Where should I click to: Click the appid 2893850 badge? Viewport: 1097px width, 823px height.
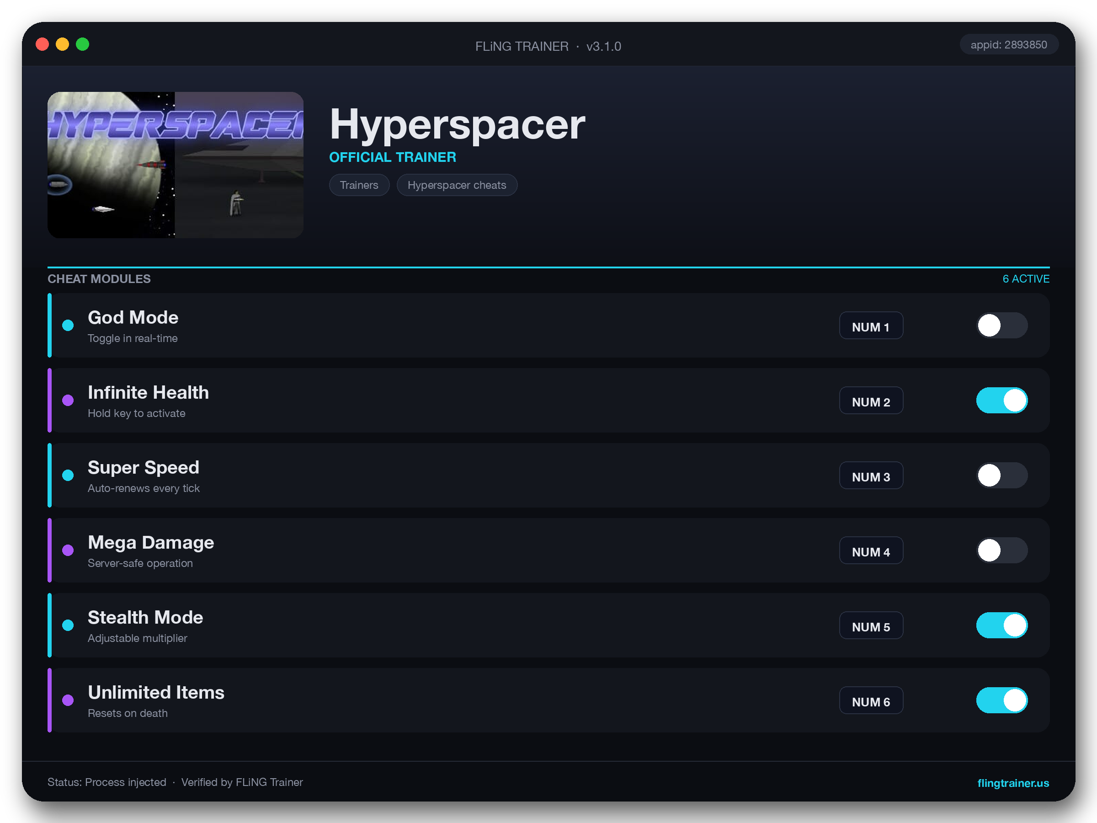1009,45
